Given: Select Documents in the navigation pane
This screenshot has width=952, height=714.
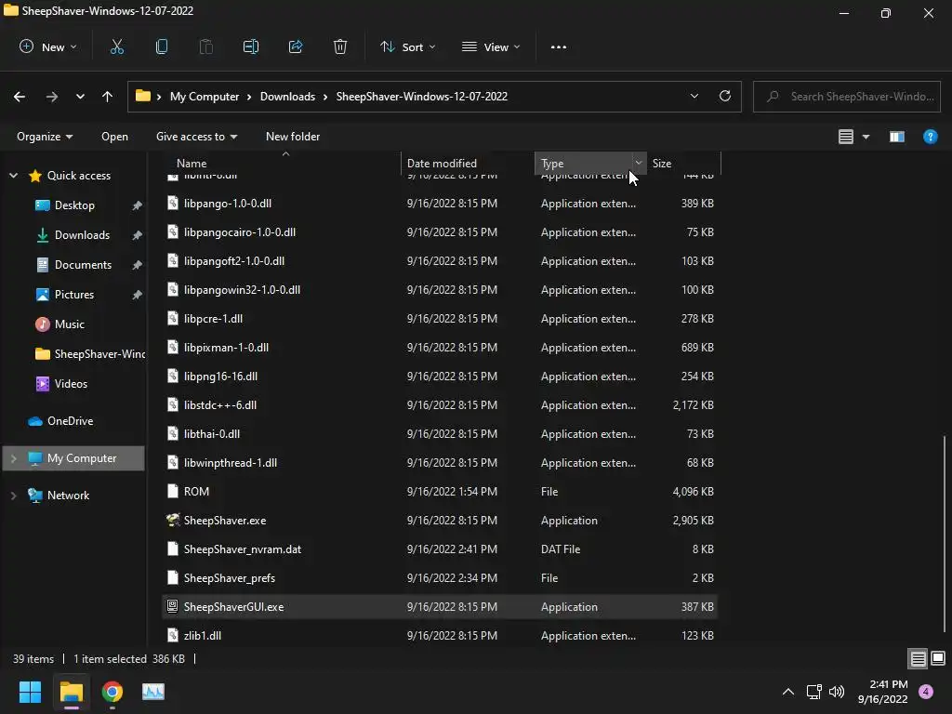Looking at the screenshot, I should click(x=83, y=265).
